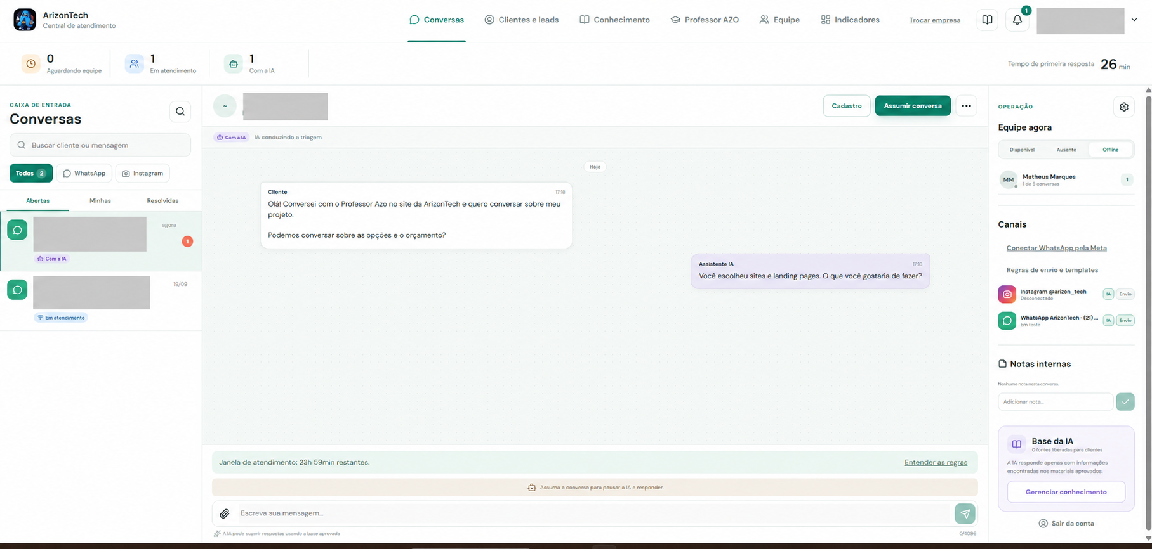Click the Com a IA tag in conversation list

[x=52, y=259]
